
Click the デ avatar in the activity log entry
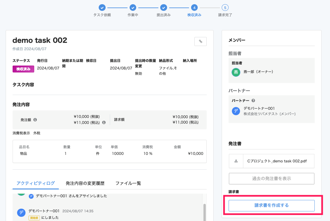pos(21,213)
